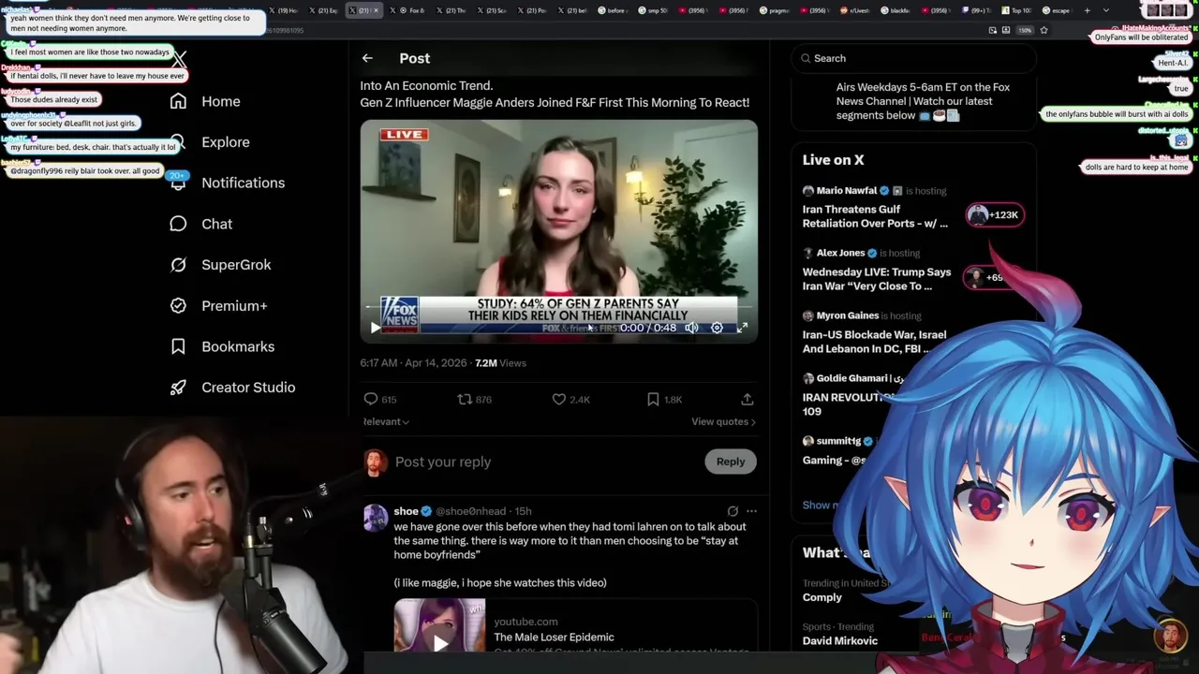
Task: Click the Bookmarks ribbon icon
Action: (x=178, y=346)
